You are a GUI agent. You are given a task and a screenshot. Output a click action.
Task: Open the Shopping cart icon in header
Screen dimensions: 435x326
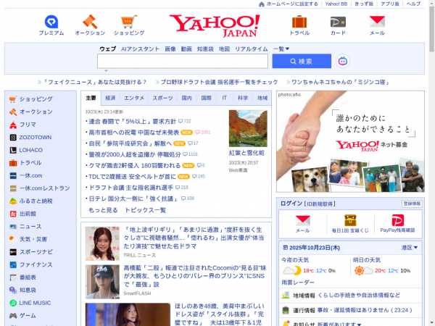[128, 22]
